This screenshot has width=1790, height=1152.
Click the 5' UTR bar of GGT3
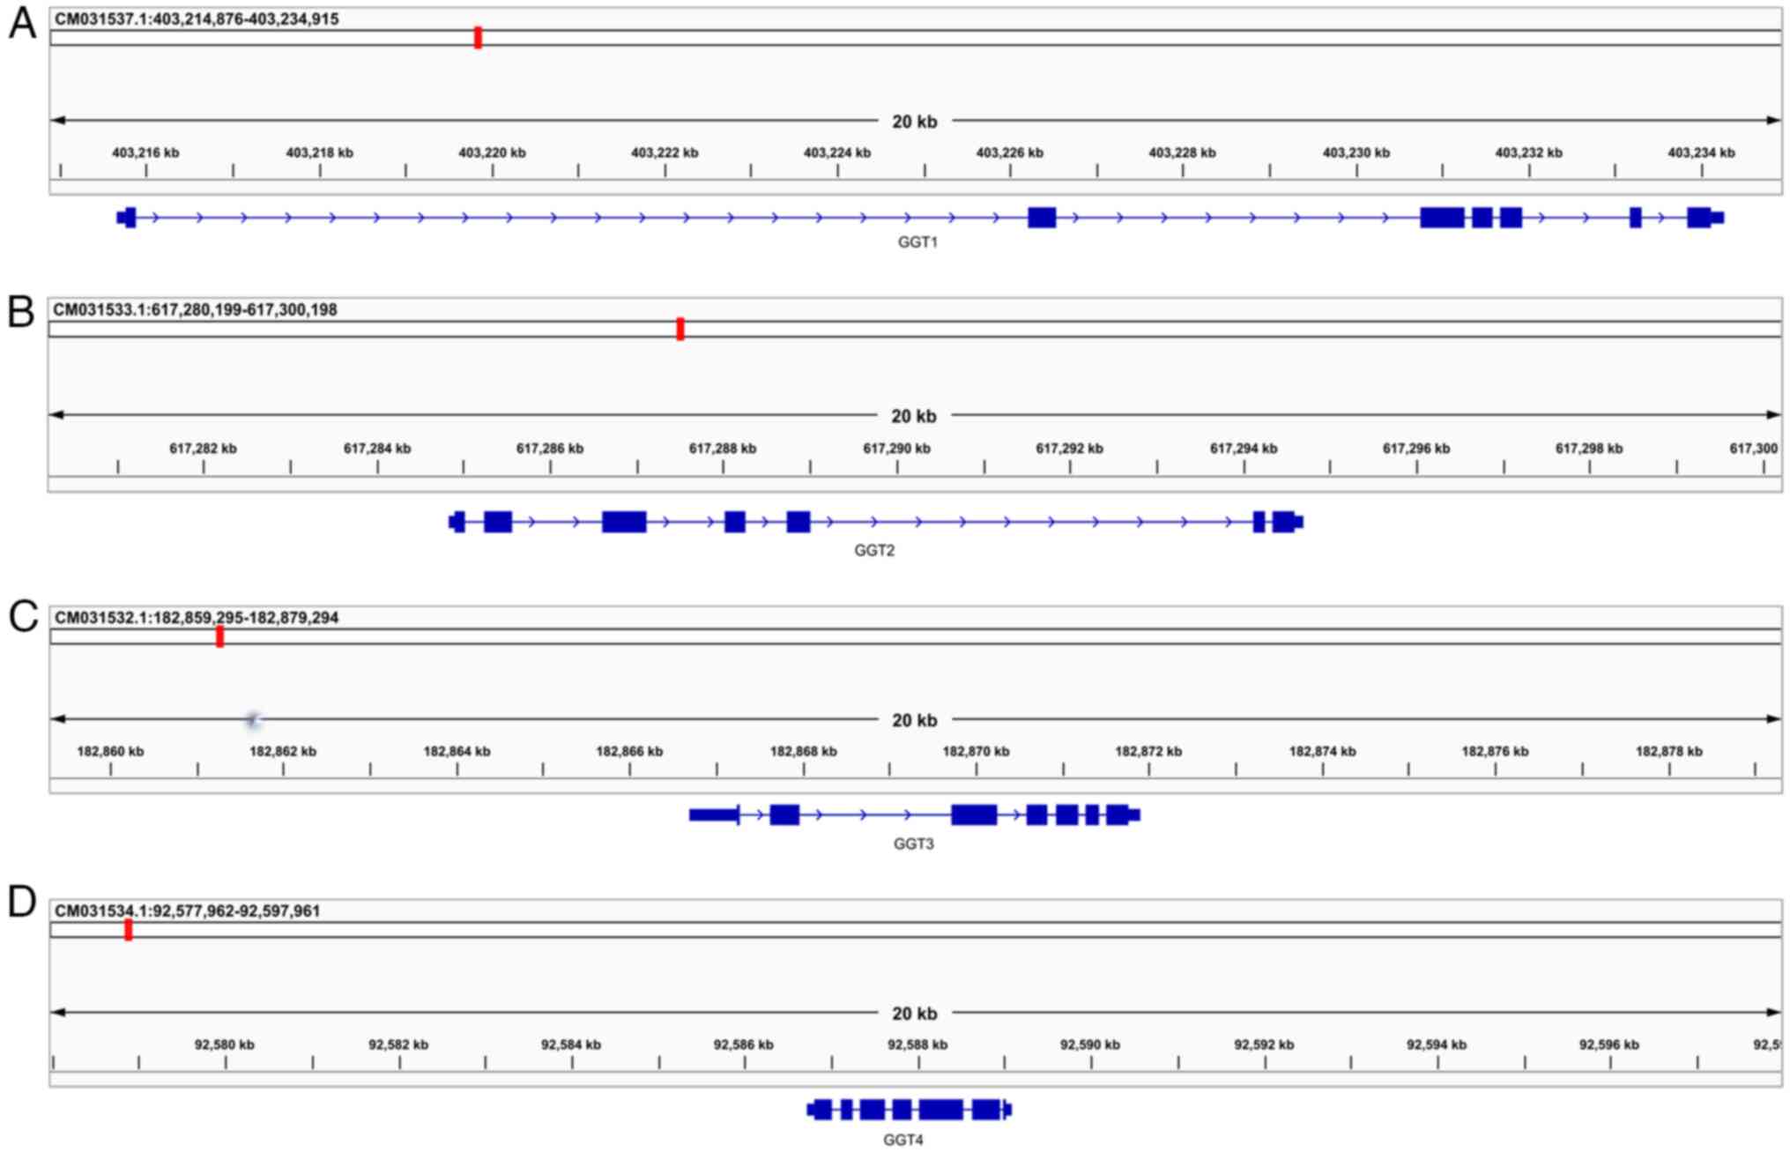[714, 815]
